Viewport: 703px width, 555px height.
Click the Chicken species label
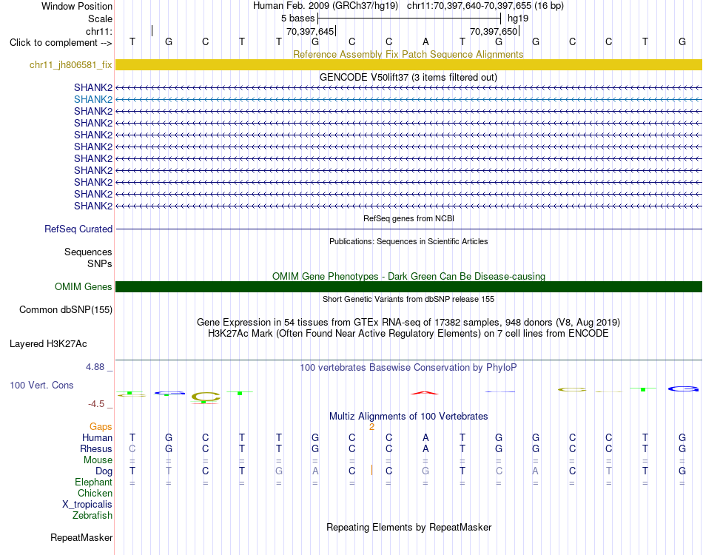95,494
